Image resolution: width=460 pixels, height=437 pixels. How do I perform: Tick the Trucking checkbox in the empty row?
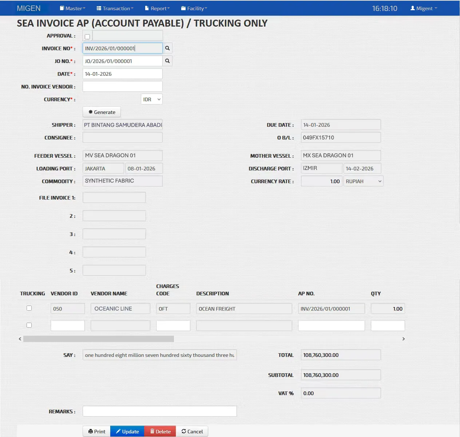[29, 325]
